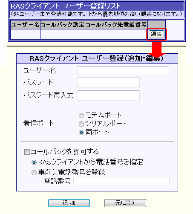Click the 電話番号 input field
Viewport: 193px width, 214px height.
coord(121,181)
